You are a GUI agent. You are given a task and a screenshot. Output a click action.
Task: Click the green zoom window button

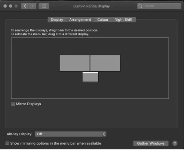click(16, 6)
